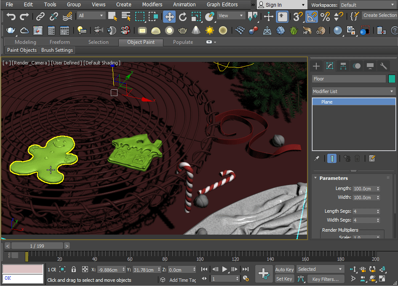Viewport: 398px width, 286px height.
Task: Open Configure Modifier Sets icon
Action: pos(372,158)
